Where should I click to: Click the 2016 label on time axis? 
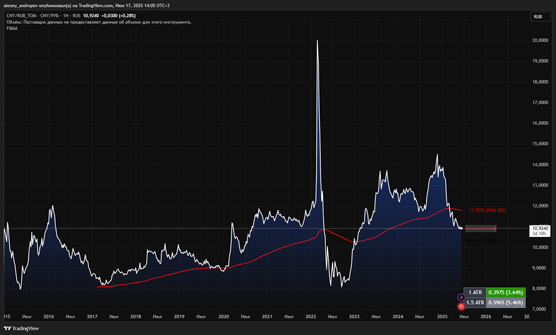[x=48, y=317]
